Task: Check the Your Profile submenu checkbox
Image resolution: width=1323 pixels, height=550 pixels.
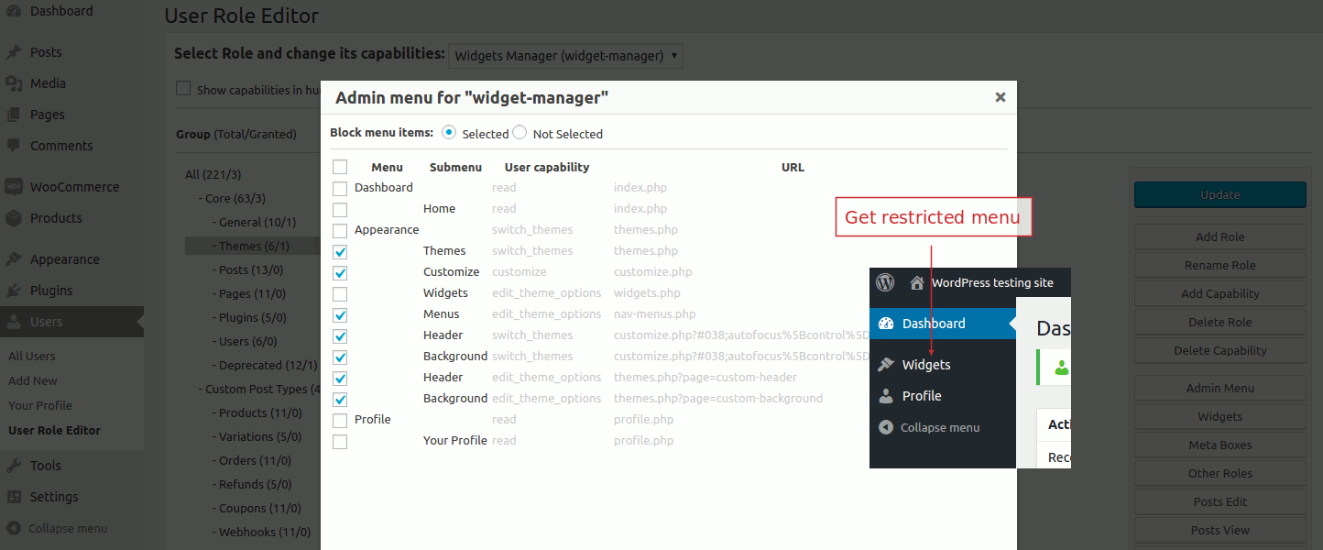Action: (340, 441)
